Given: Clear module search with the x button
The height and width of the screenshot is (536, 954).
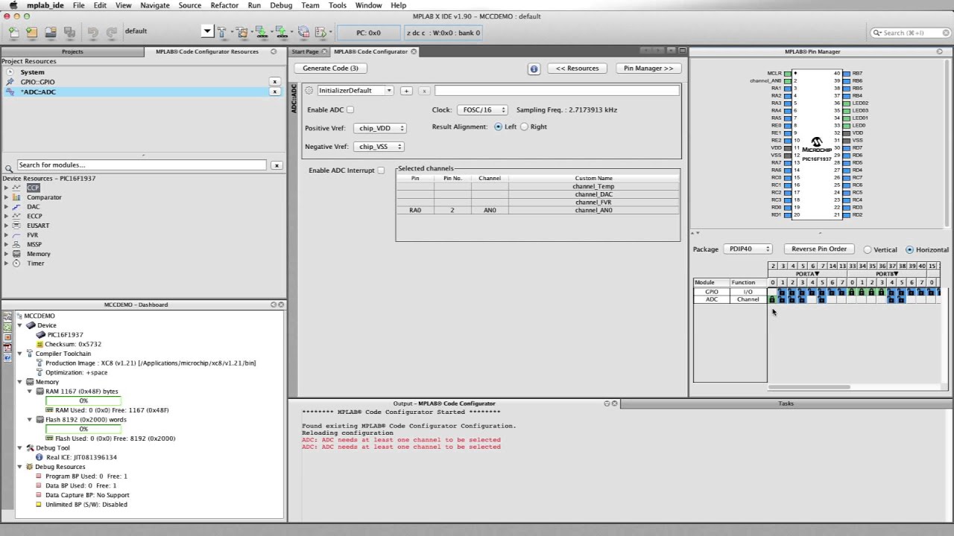Looking at the screenshot, I should pyautogui.click(x=277, y=165).
